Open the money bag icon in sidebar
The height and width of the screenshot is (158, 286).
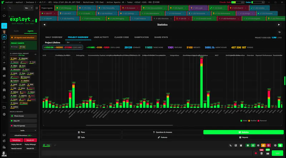click(x=4, y=83)
